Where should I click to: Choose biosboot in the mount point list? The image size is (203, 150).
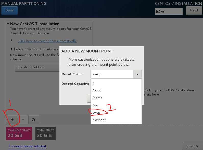click(x=116, y=120)
